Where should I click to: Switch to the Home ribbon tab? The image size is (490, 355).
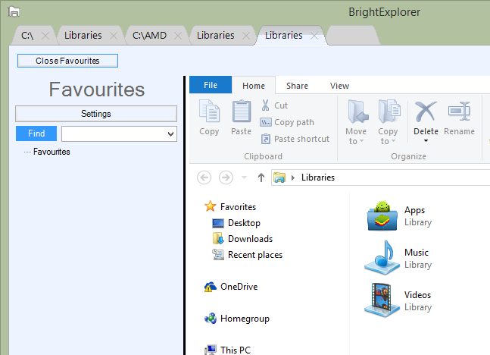[254, 86]
